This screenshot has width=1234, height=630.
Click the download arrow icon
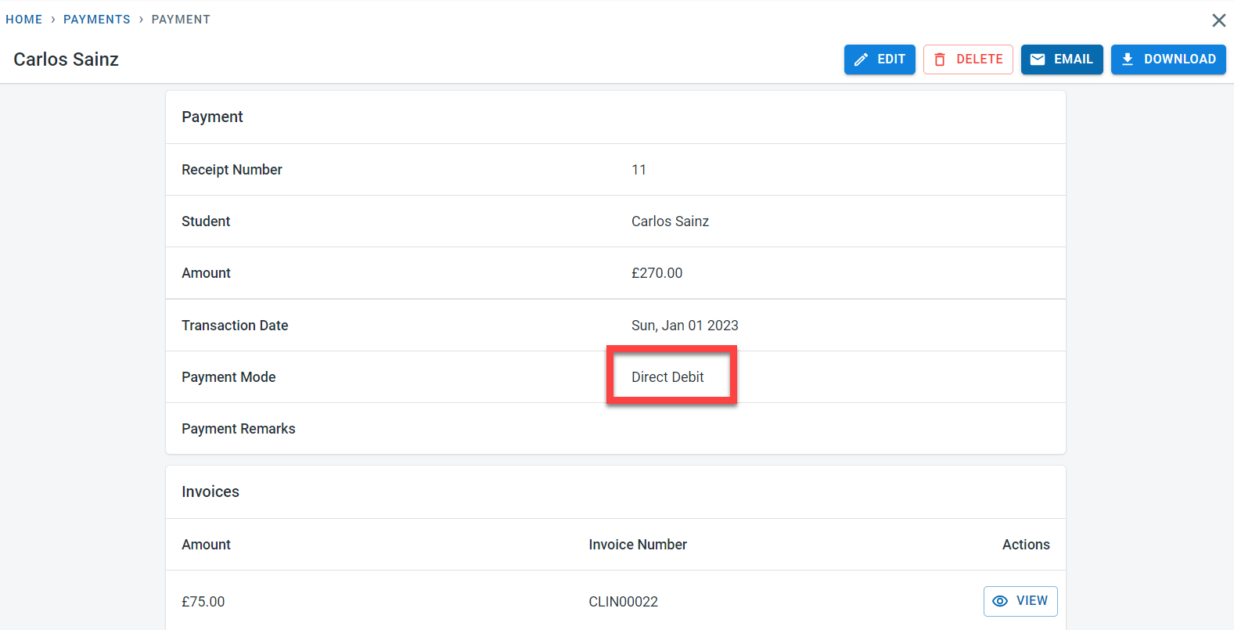click(x=1128, y=59)
